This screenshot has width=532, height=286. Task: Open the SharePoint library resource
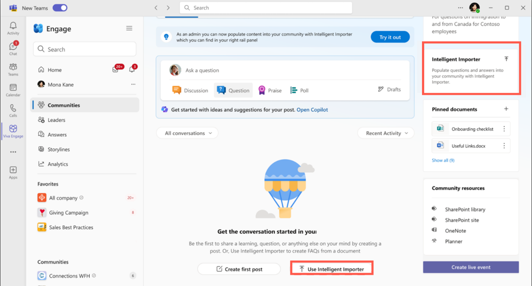465,209
